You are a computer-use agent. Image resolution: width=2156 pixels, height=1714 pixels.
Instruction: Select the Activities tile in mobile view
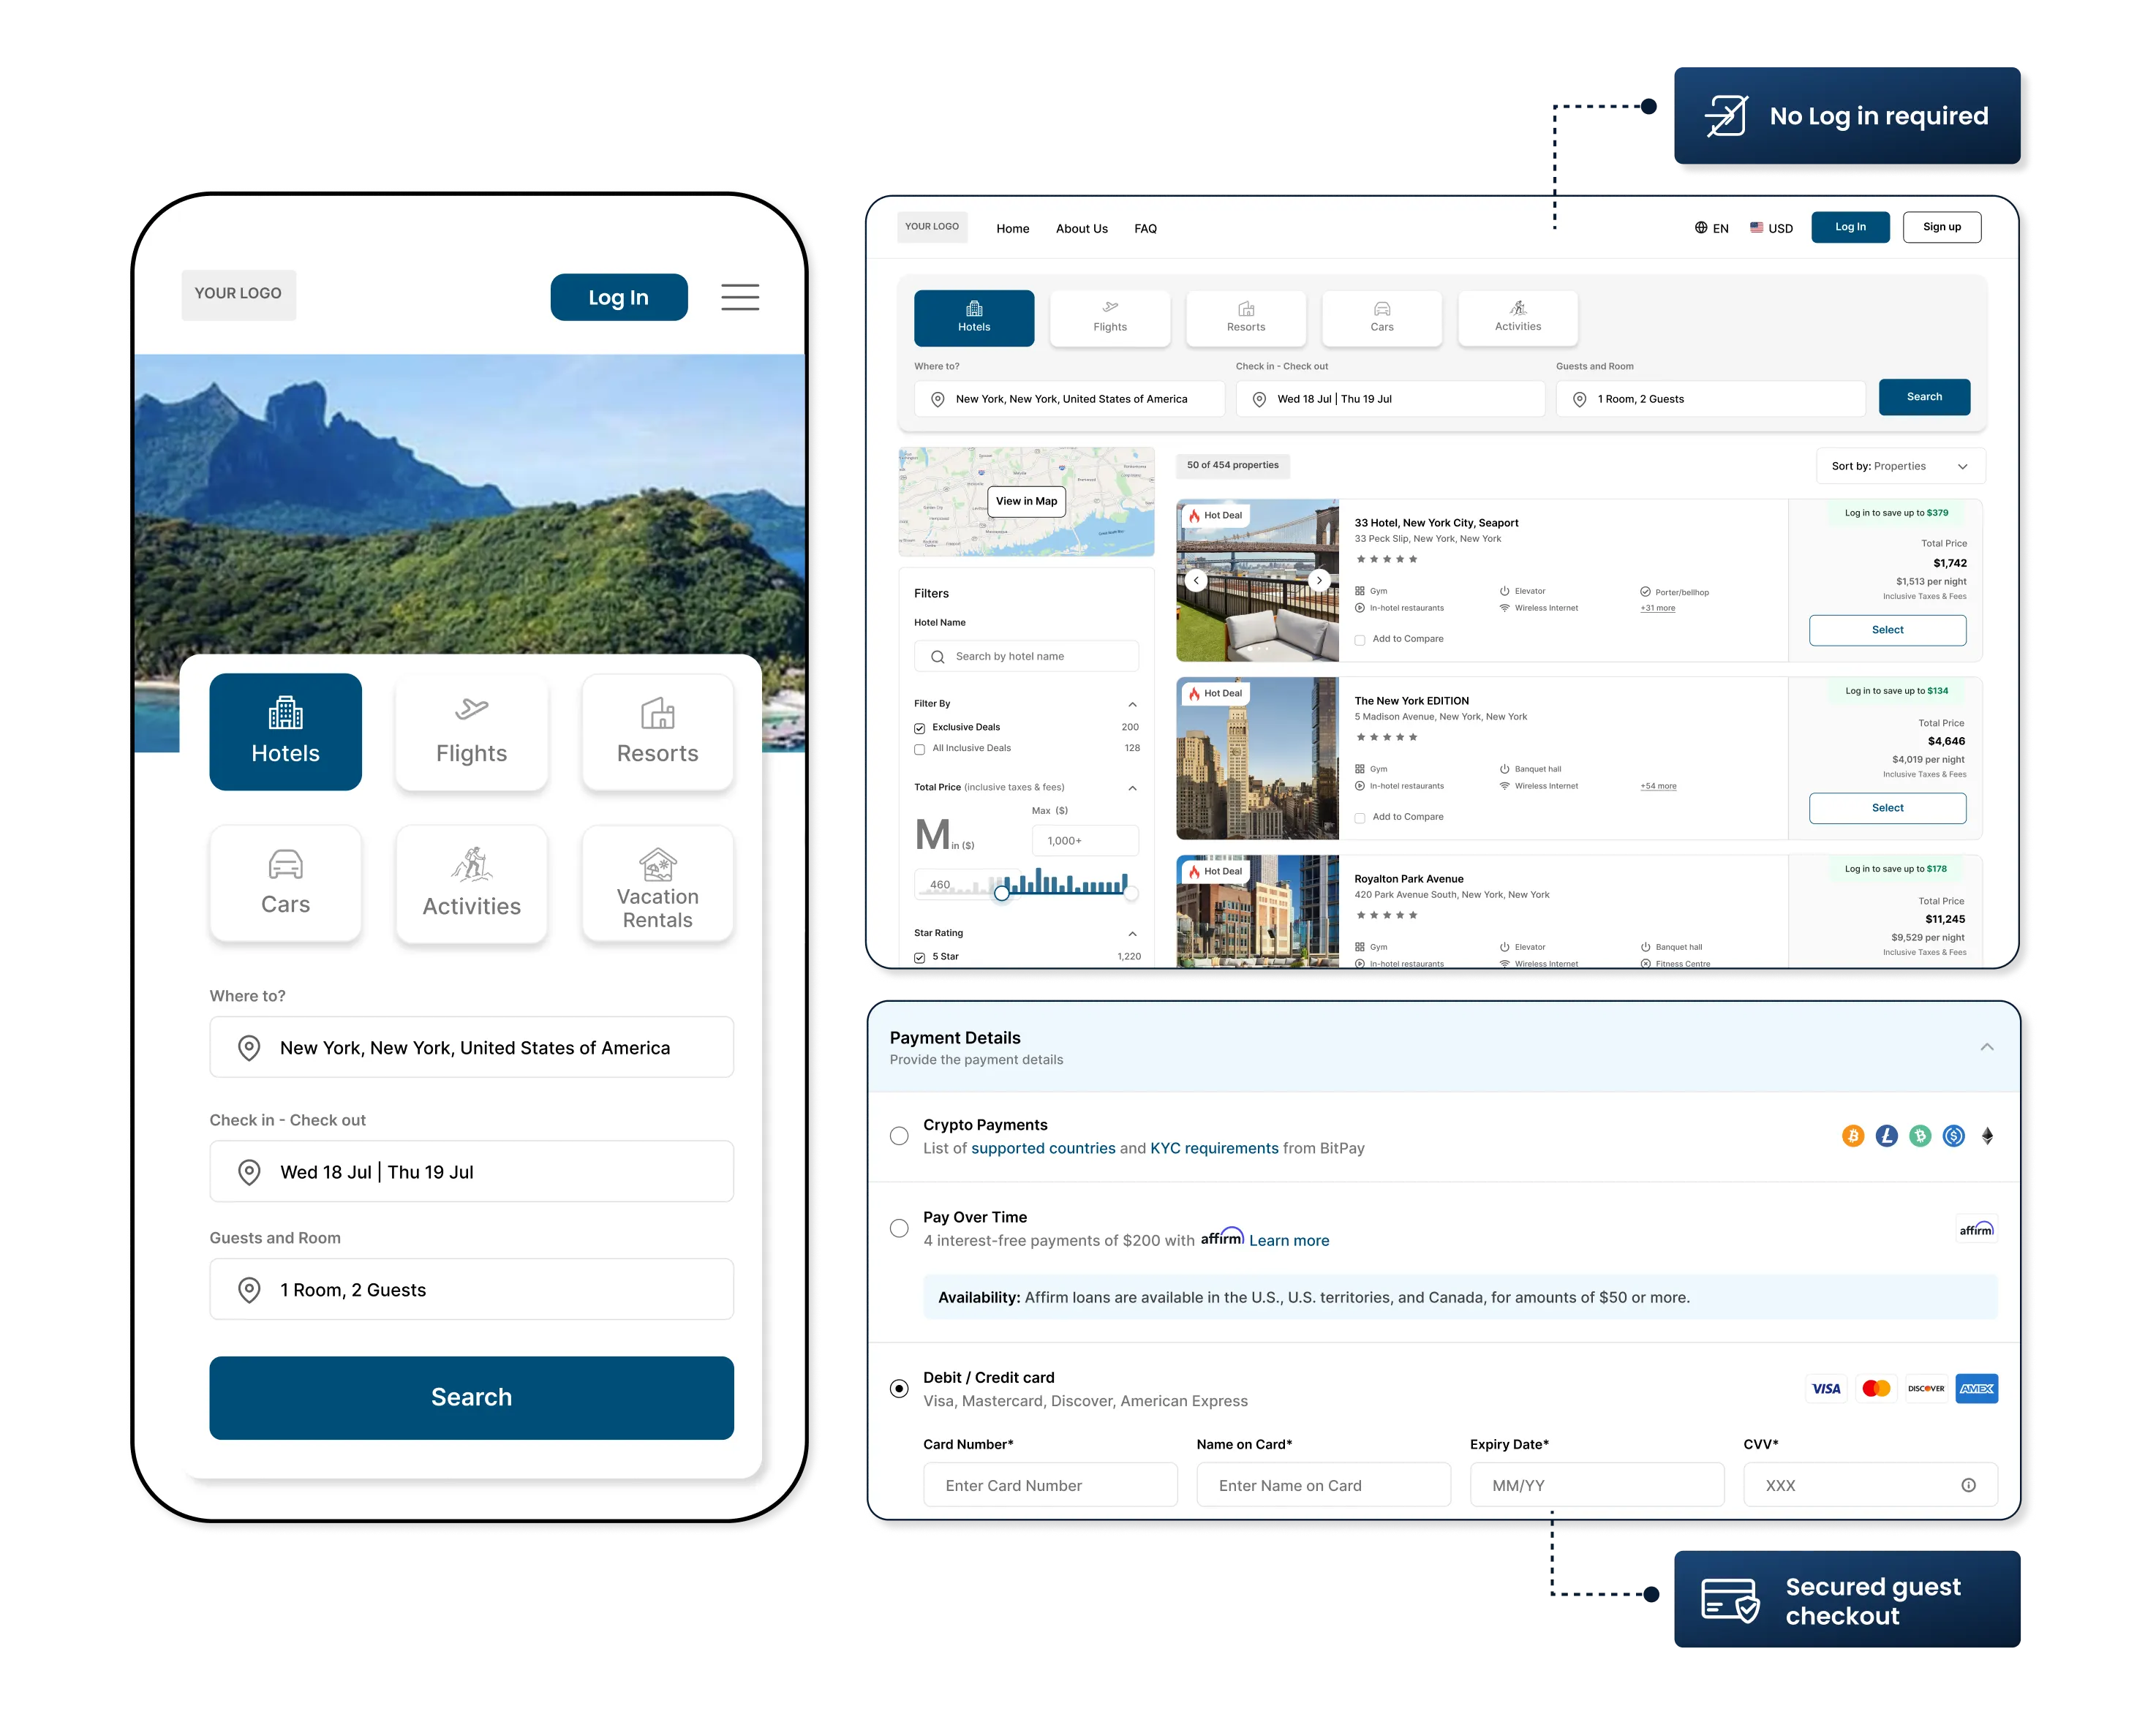click(x=471, y=883)
